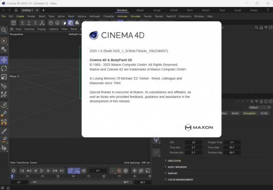Switch to Standard layout tab
Image resolution: width=273 pixels, height=190 pixels.
click(x=122, y=10)
